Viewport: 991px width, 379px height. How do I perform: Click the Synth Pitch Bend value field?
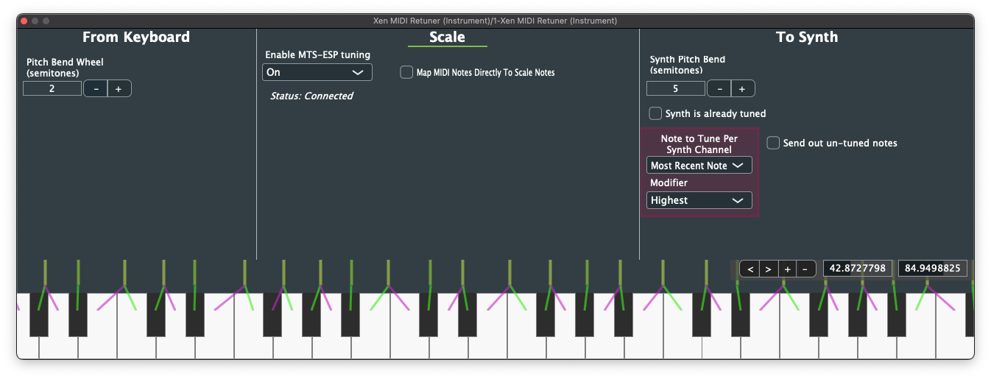676,89
